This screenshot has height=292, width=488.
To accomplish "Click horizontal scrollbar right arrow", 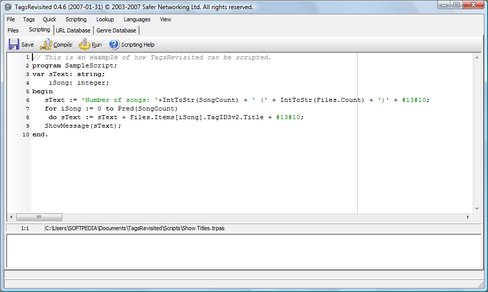I will pyautogui.click(x=468, y=217).
